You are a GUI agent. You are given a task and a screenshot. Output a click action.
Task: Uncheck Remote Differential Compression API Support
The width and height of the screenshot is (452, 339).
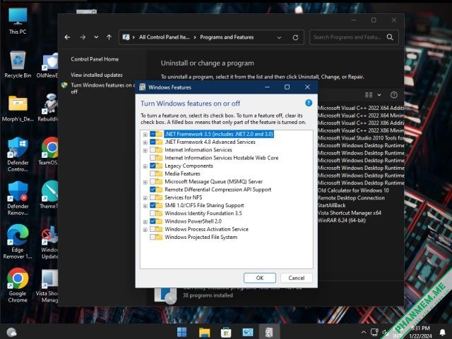click(153, 190)
